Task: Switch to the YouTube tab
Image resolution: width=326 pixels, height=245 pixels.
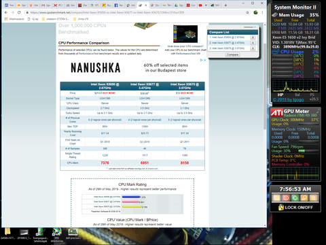Action: 202,5
